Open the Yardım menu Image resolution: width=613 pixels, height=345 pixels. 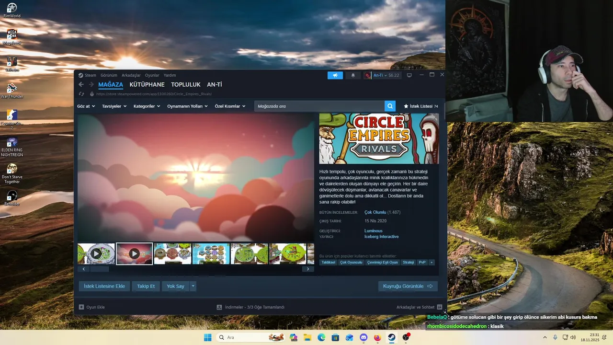170,75
